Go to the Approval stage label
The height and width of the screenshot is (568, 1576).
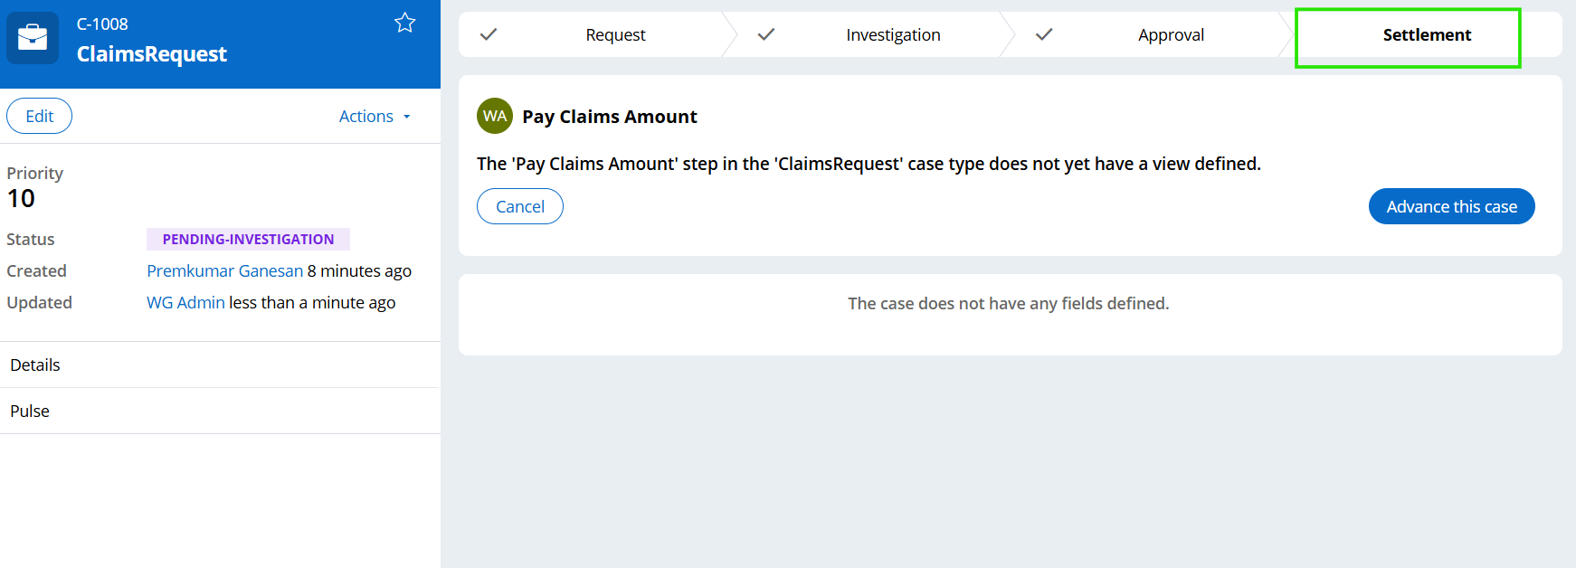1171,35
